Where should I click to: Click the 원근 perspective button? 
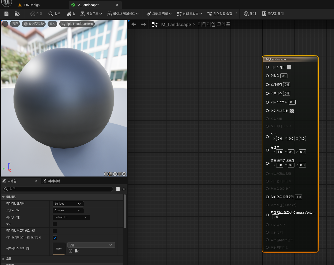(15, 24)
